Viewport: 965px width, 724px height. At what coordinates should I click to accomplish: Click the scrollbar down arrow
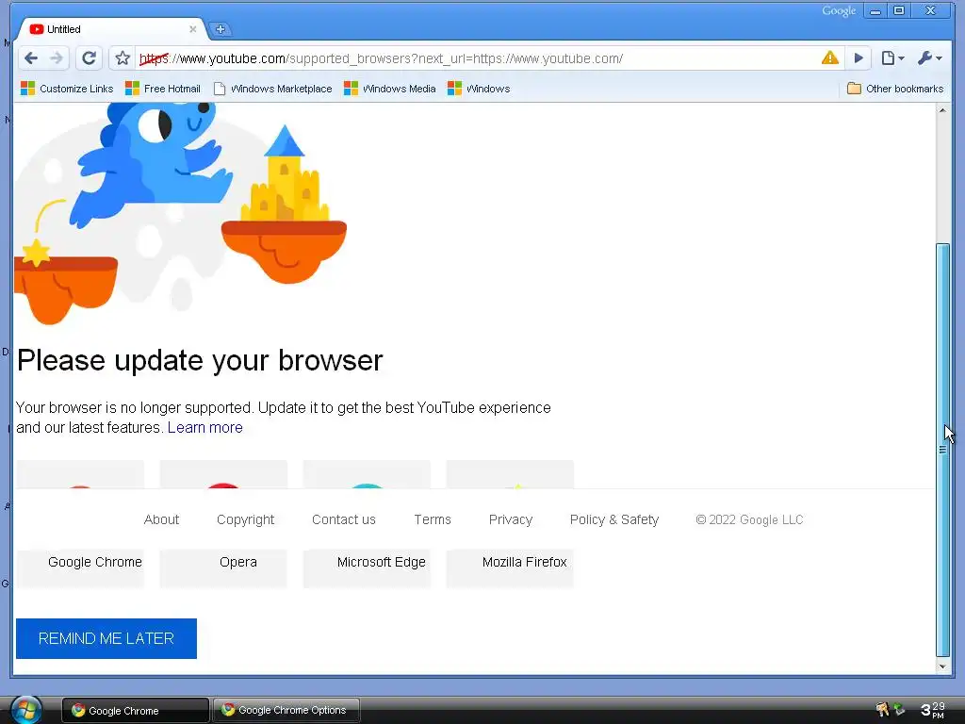pos(942,666)
